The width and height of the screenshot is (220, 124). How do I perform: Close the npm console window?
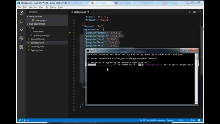pos(194,50)
